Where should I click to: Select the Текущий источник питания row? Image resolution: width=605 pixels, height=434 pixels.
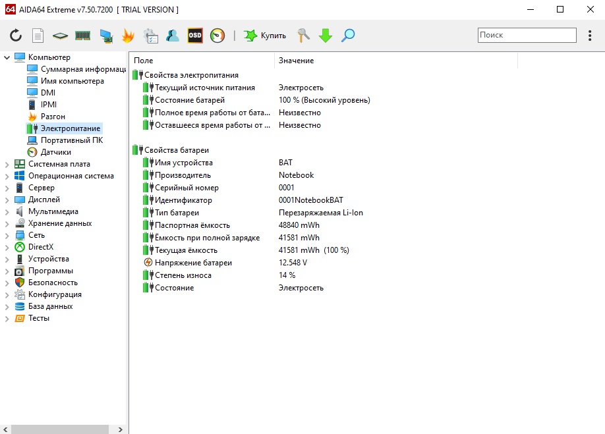(x=233, y=88)
